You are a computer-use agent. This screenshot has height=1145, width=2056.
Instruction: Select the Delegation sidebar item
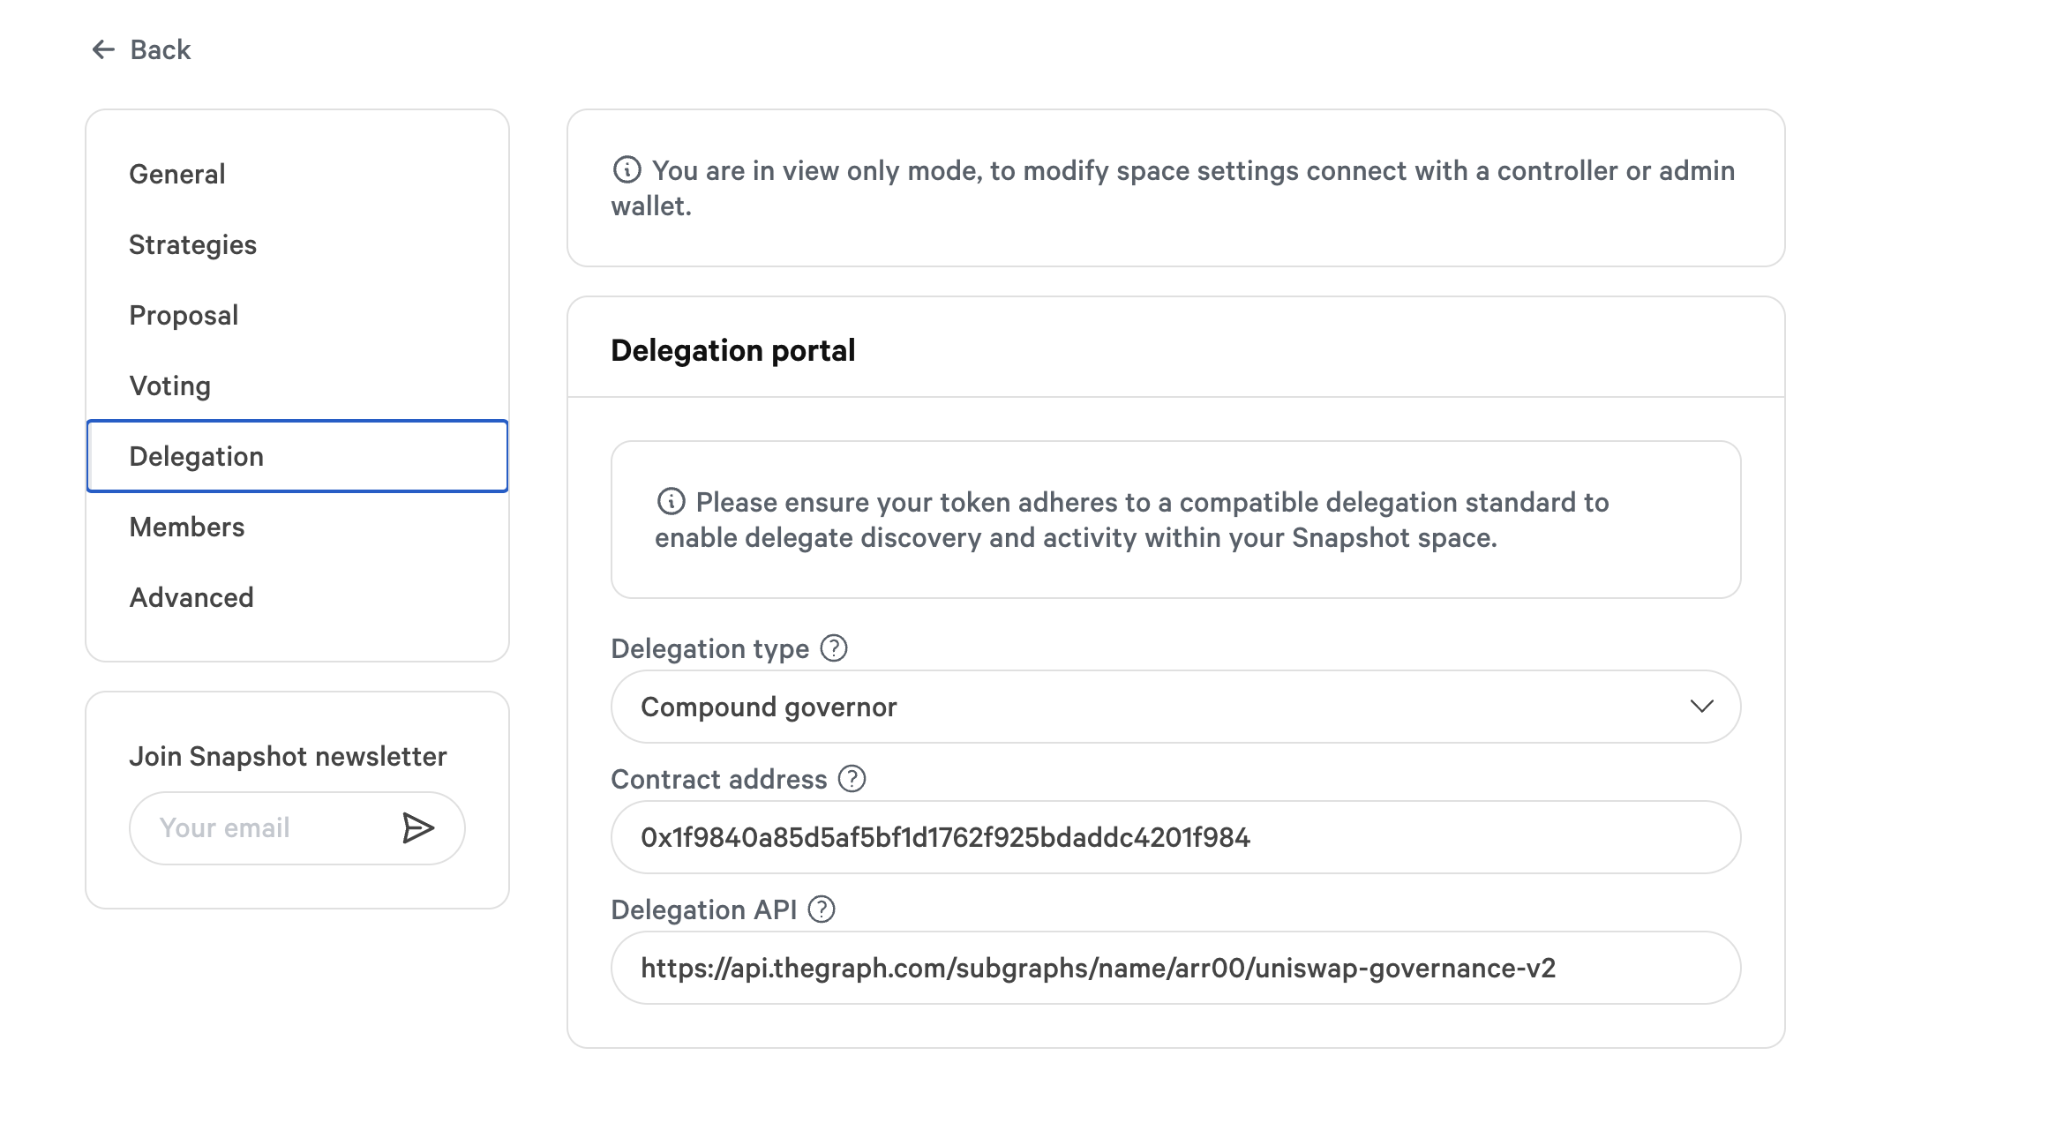(196, 456)
